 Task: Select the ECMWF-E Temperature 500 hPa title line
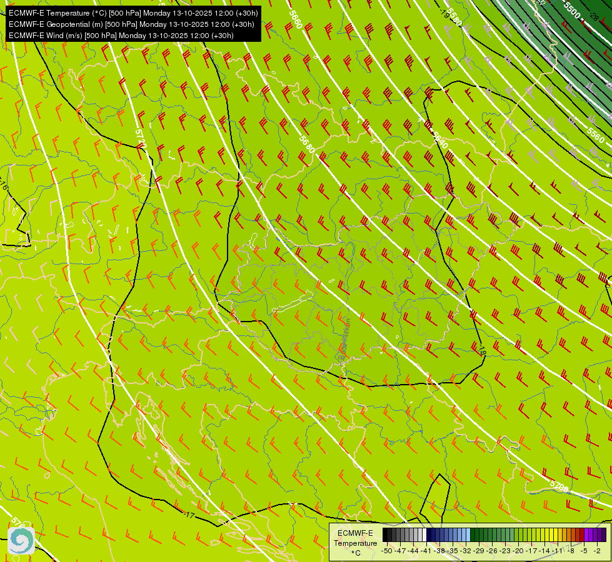(133, 13)
